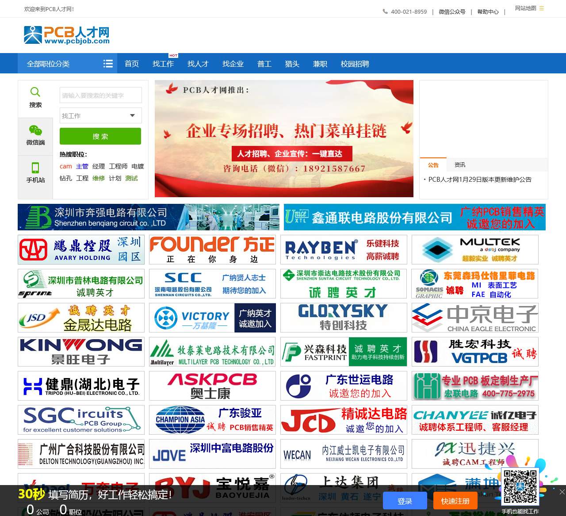
Task: Select hot keyword 钻孔
Action: click(x=66, y=178)
